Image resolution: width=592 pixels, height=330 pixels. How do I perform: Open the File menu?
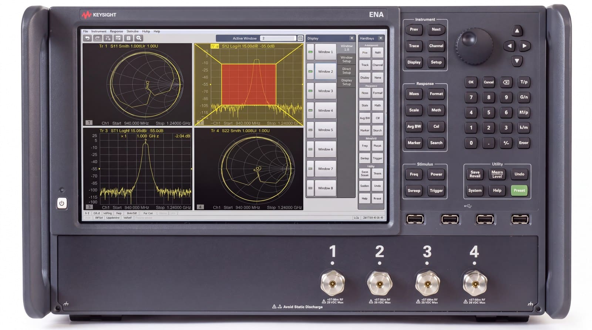(85, 31)
